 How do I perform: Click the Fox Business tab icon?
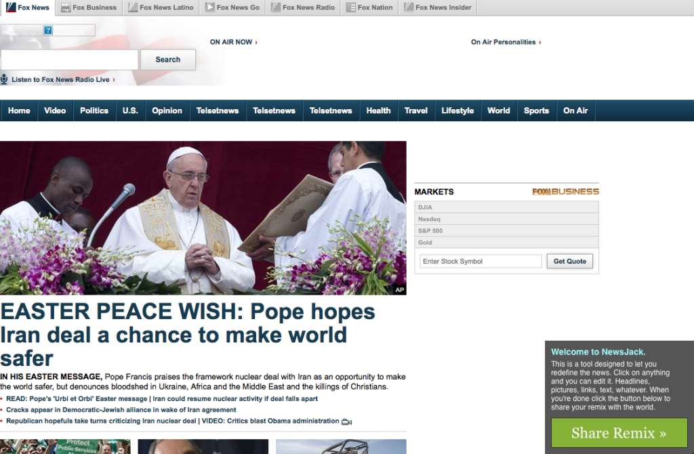click(65, 7)
